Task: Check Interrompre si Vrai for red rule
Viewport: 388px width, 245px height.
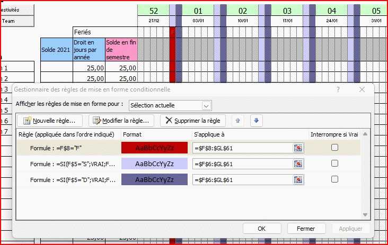Action: (x=334, y=148)
